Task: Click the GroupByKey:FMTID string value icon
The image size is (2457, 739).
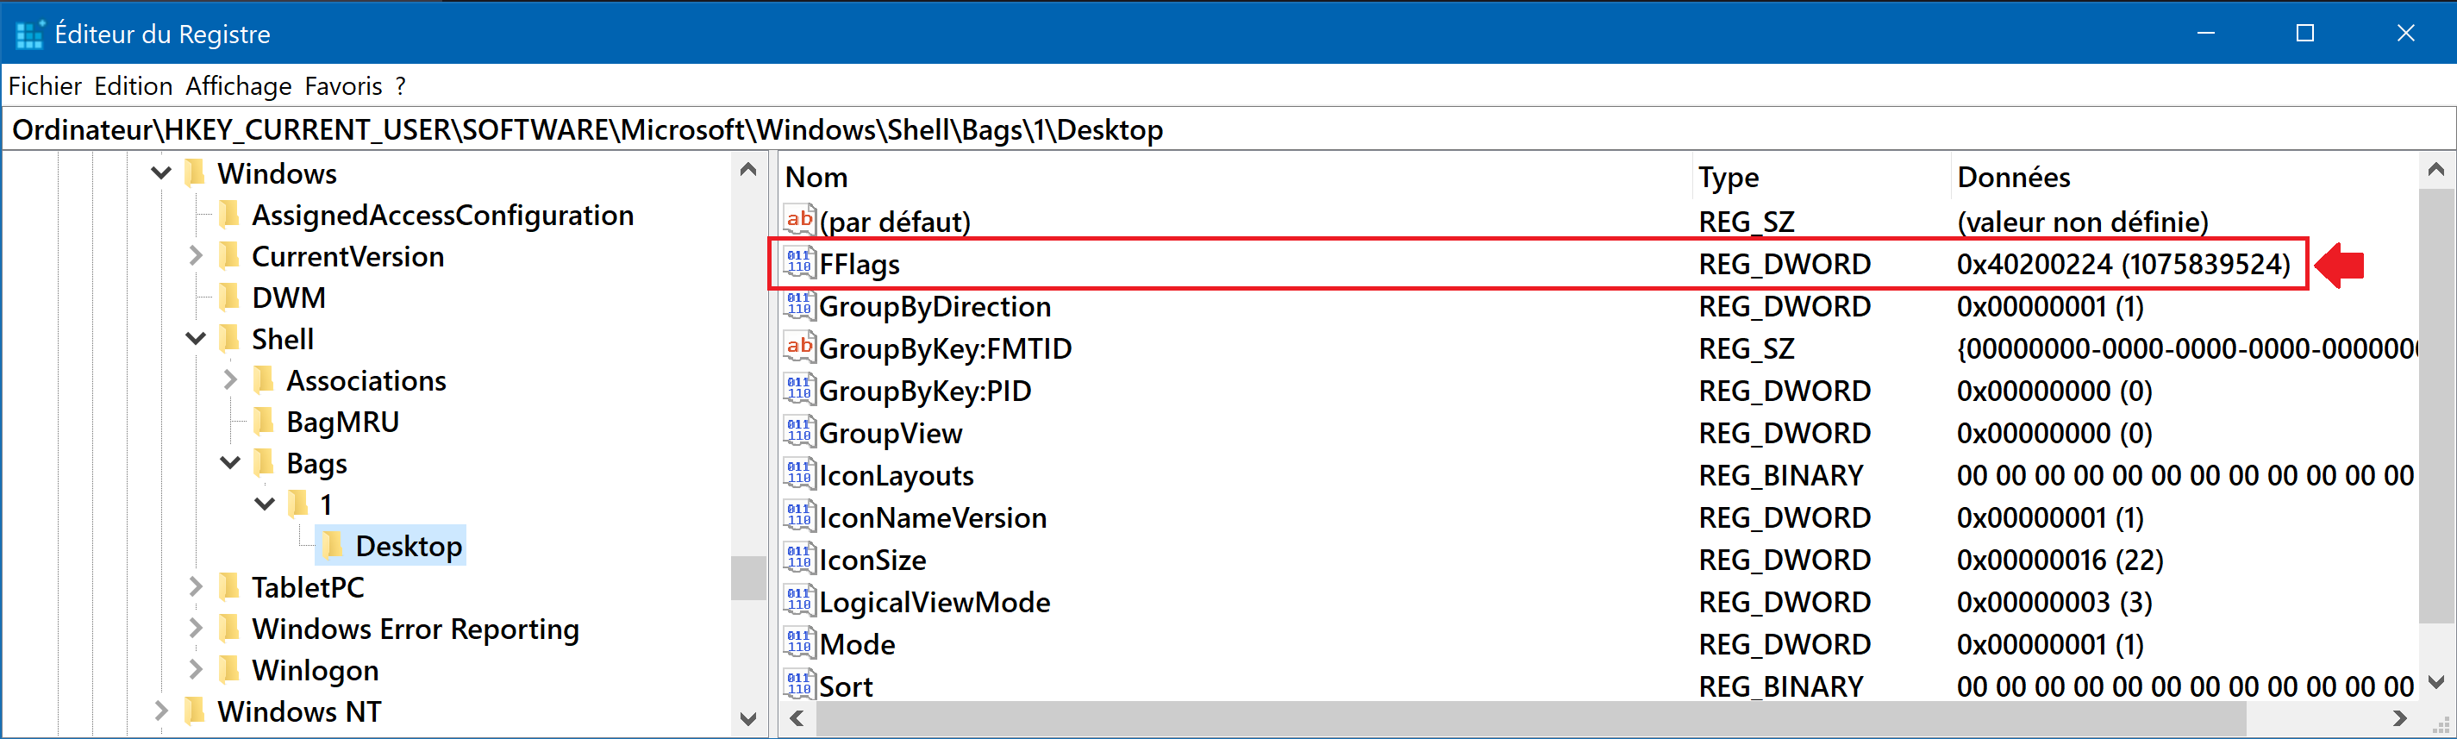Action: tap(798, 348)
